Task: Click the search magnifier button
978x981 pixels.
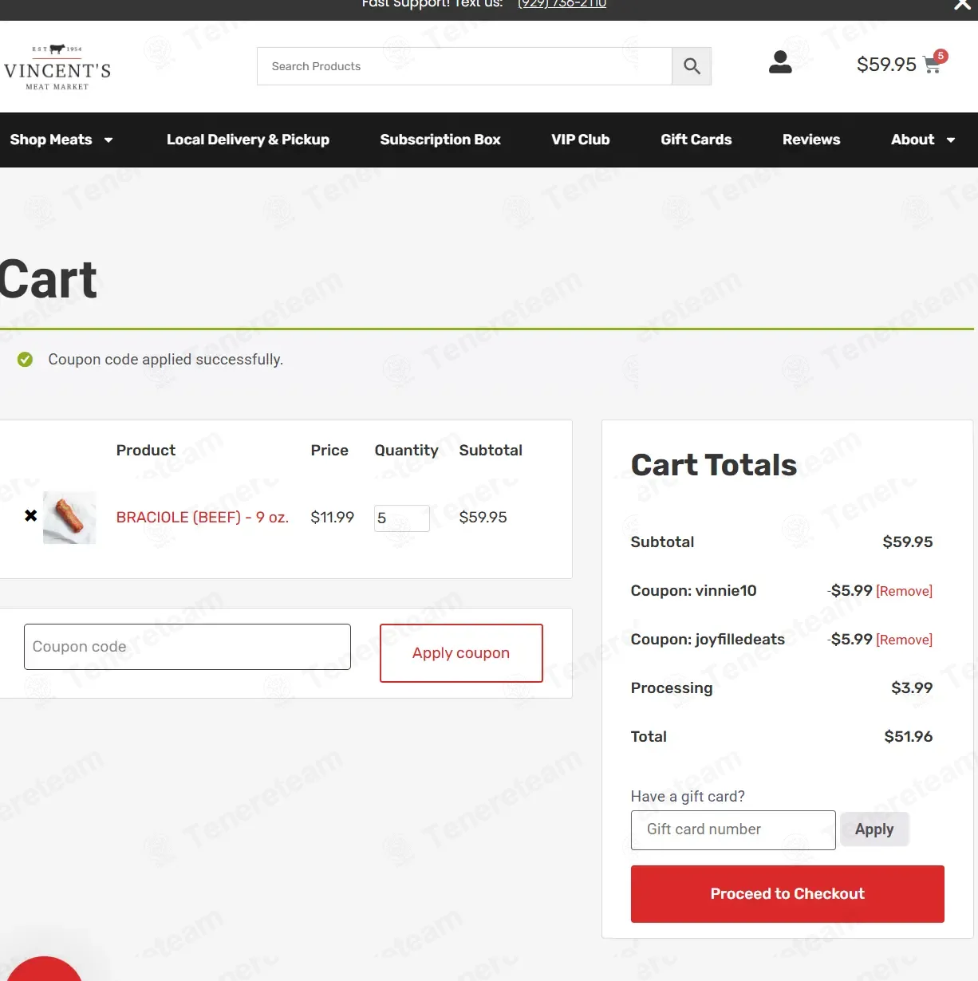Action: 692,66
